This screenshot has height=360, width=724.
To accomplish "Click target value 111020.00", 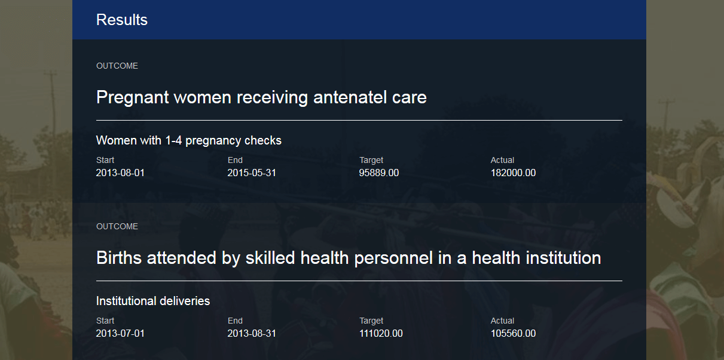I will coord(381,334).
